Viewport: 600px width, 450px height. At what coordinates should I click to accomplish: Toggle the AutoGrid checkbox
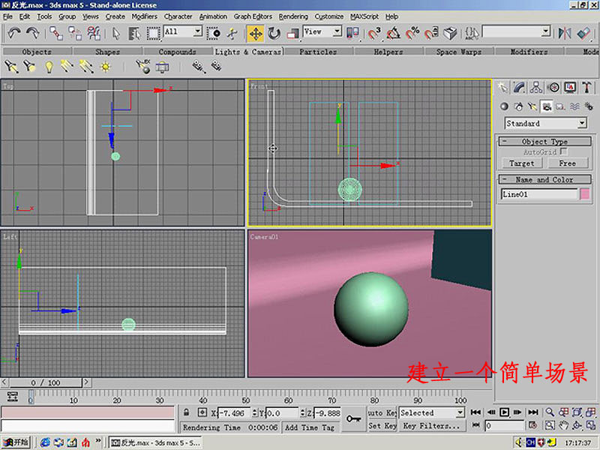(563, 151)
